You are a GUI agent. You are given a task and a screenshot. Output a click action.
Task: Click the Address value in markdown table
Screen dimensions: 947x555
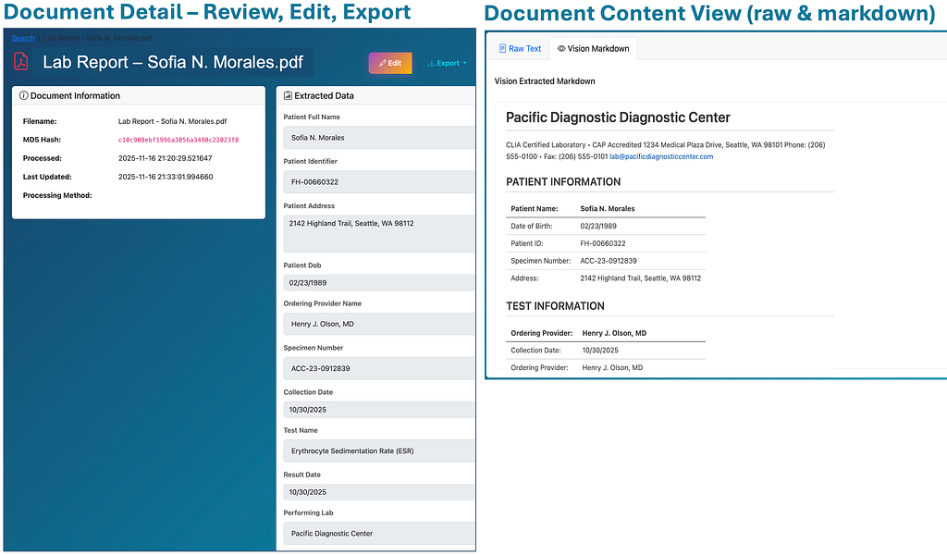pos(640,278)
